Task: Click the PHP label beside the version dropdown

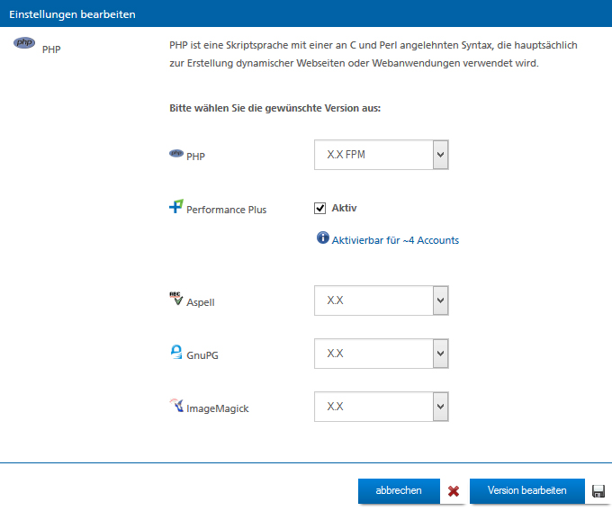Action: point(195,157)
